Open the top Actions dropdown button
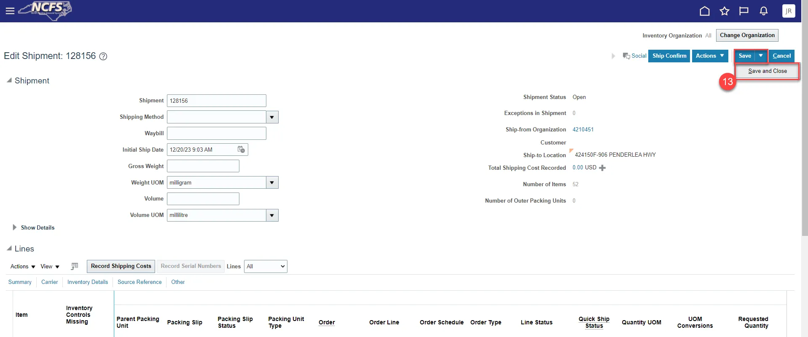The height and width of the screenshot is (337, 808). pos(710,56)
